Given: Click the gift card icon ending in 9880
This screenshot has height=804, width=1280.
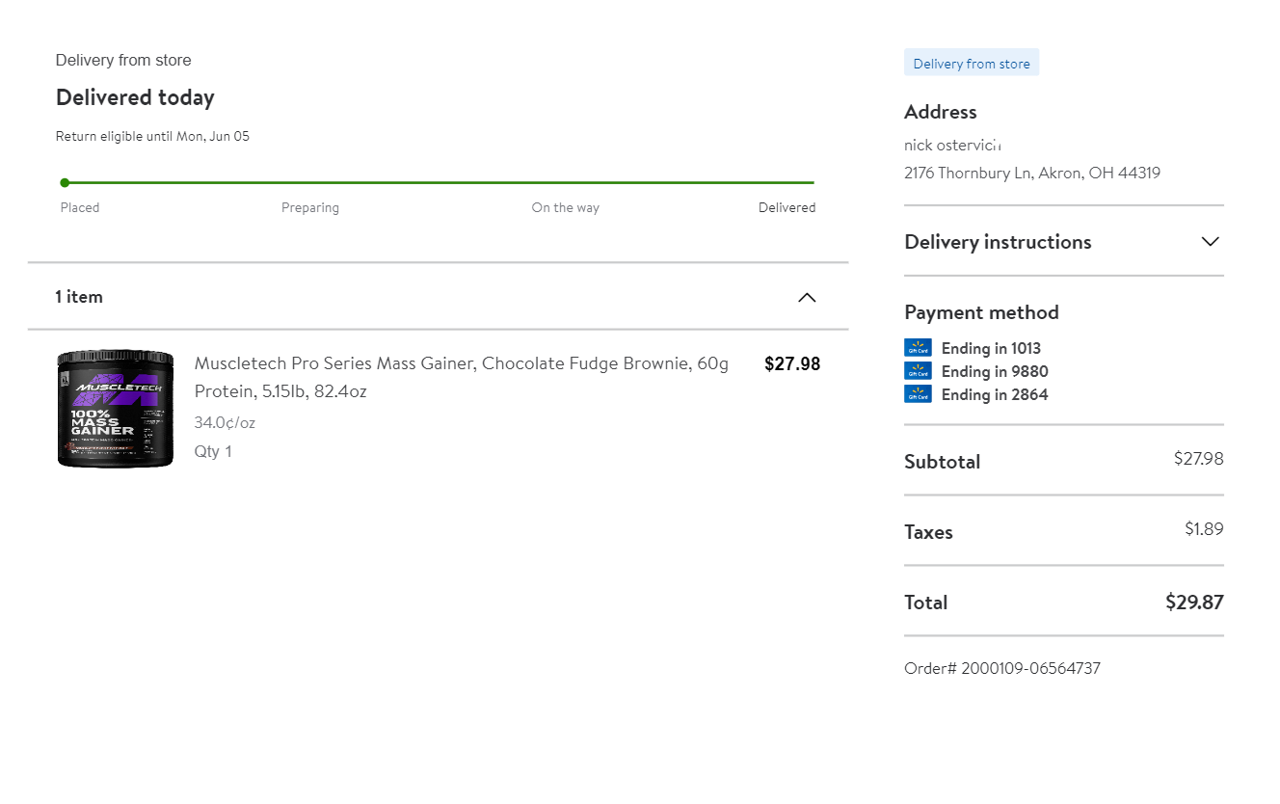Looking at the screenshot, I should coord(918,371).
